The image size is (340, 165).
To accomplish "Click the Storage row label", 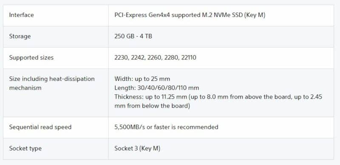I will (x=20, y=37).
